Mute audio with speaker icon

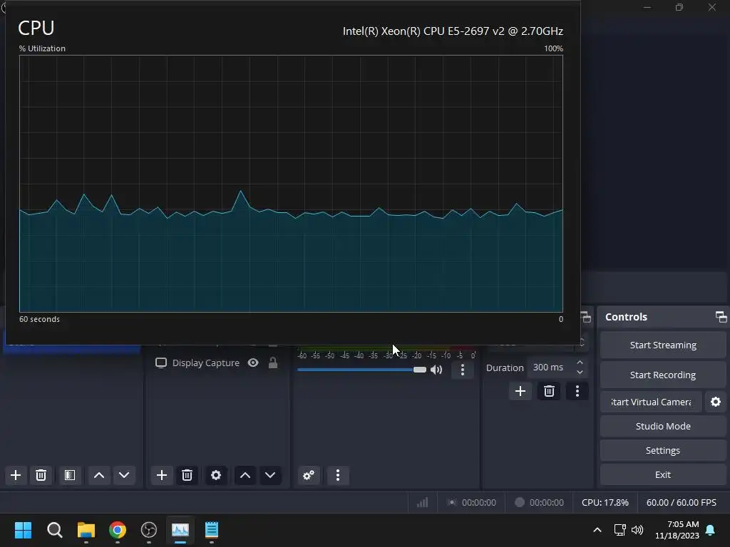pos(436,370)
